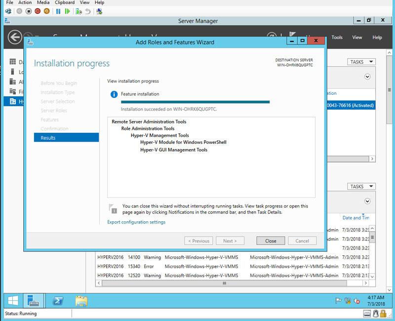
Task: Click the network tray icon
Action: click(x=348, y=301)
